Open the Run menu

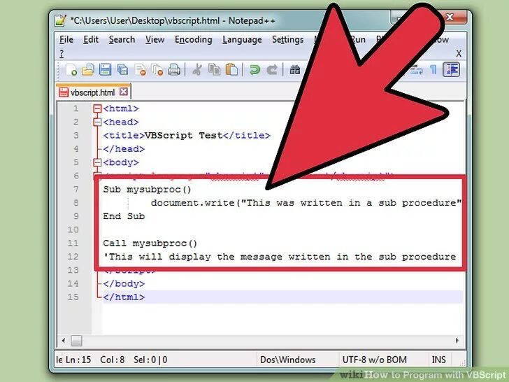point(358,40)
